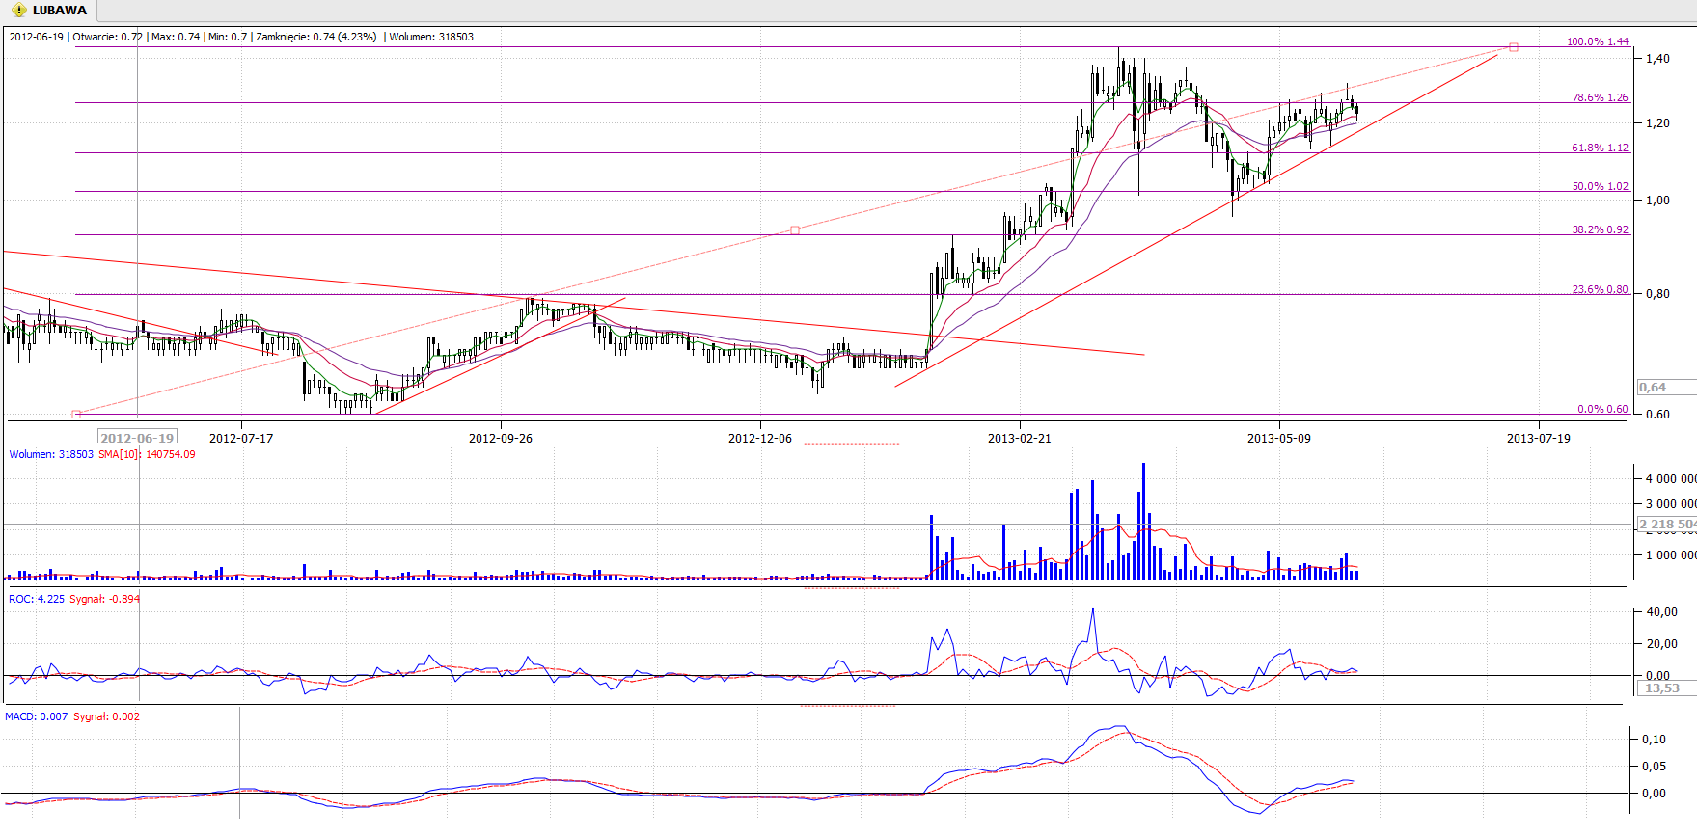Click the -13,53 ROC cursor value
1697x836 pixels.
tap(1666, 688)
